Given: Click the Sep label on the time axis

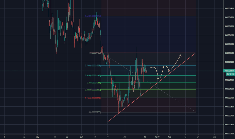Looking at the screenshot, I should [x=214, y=137].
